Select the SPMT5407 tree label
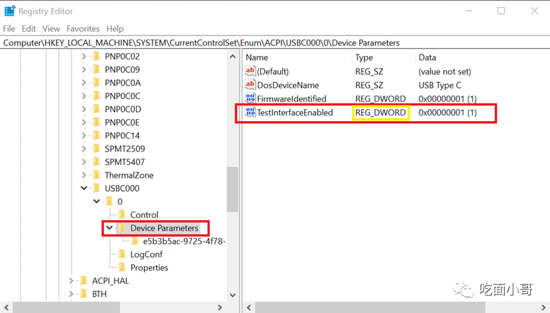This screenshot has height=313, width=550. coord(125,162)
